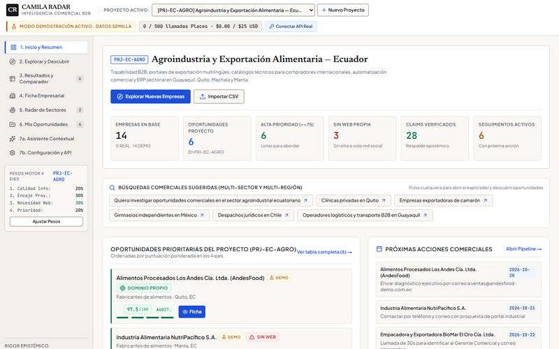
Task: Click the Abrir Pipeline link
Action: (523, 249)
